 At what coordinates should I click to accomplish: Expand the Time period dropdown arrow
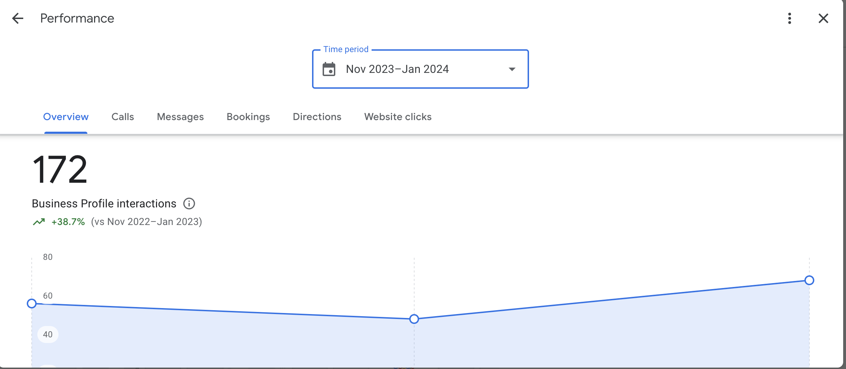[512, 69]
